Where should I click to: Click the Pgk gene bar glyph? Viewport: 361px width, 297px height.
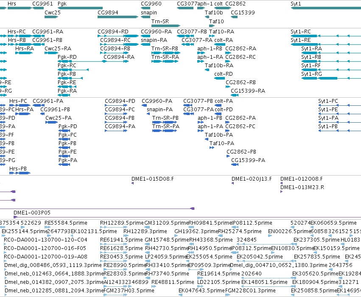[80, 8]
